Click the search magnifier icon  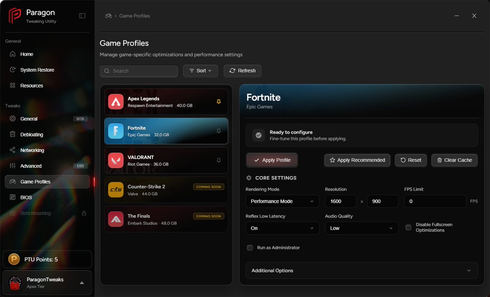coord(107,71)
